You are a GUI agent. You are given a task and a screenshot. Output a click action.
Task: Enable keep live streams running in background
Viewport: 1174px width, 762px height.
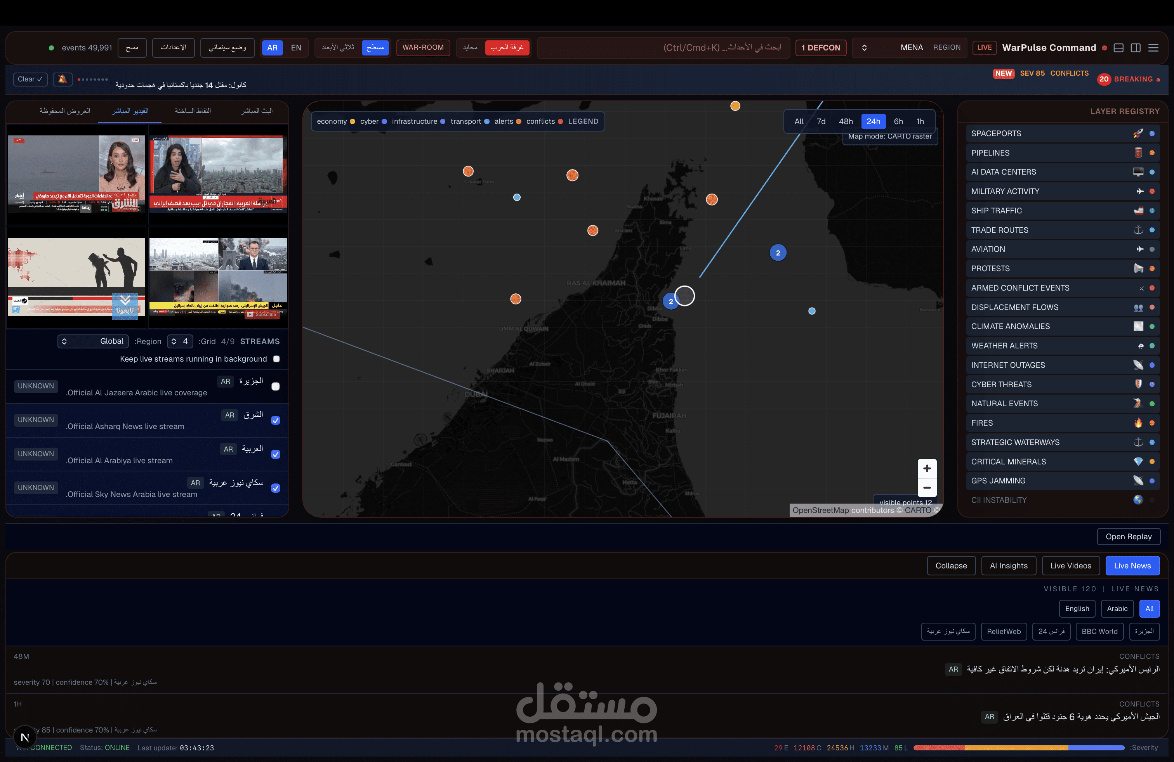[277, 359]
